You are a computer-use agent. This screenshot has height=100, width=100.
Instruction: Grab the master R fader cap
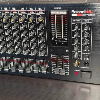tap(63, 72)
